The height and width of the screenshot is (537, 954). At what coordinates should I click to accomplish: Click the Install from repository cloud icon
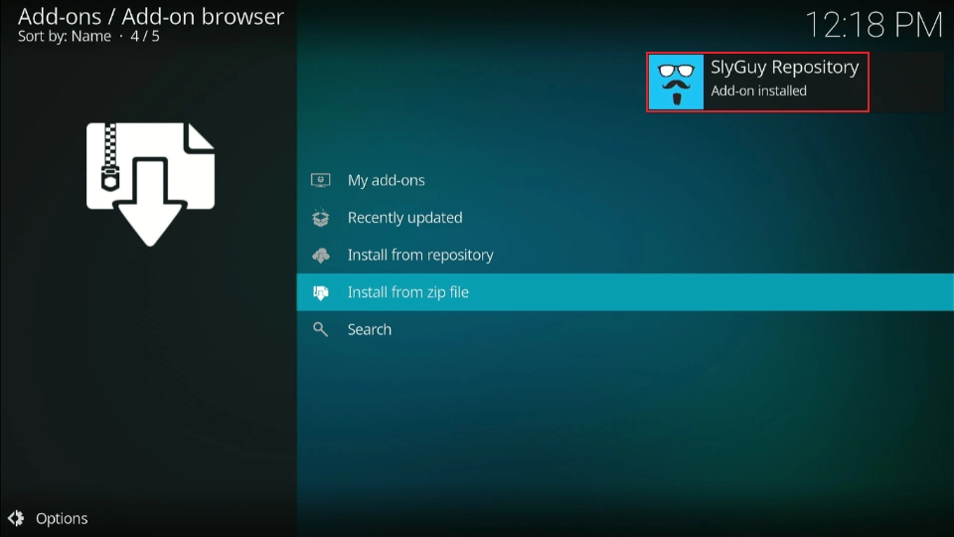click(x=320, y=256)
